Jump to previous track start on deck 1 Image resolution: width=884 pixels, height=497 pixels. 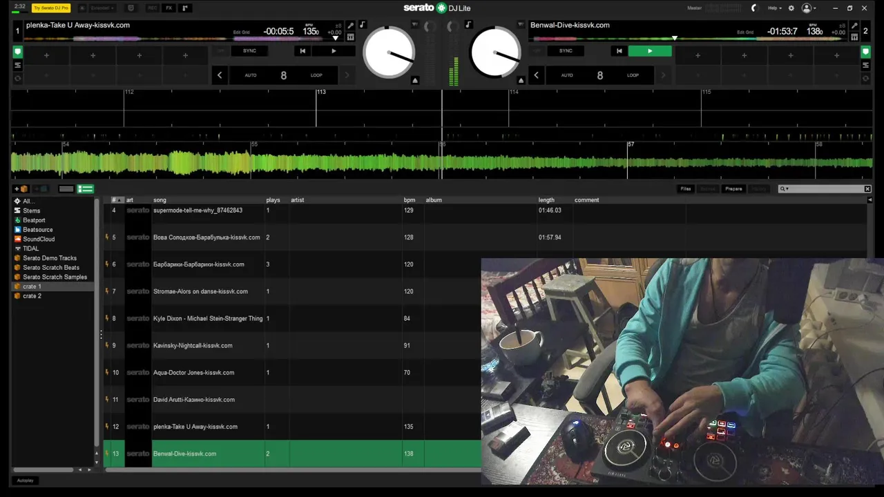[x=302, y=51]
